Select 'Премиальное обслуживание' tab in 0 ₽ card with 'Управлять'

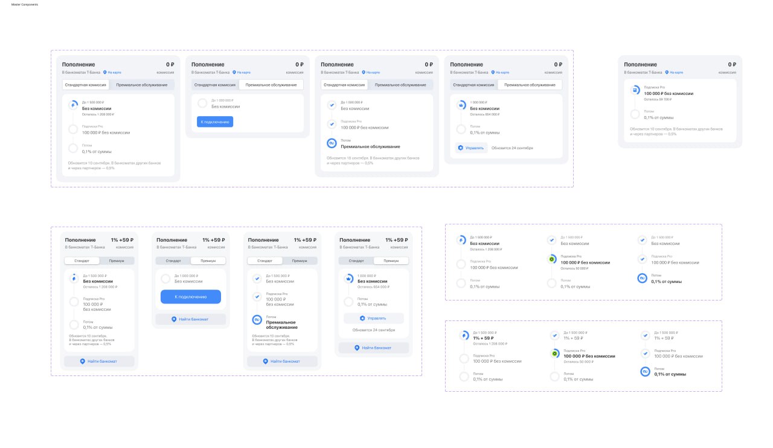click(x=530, y=85)
